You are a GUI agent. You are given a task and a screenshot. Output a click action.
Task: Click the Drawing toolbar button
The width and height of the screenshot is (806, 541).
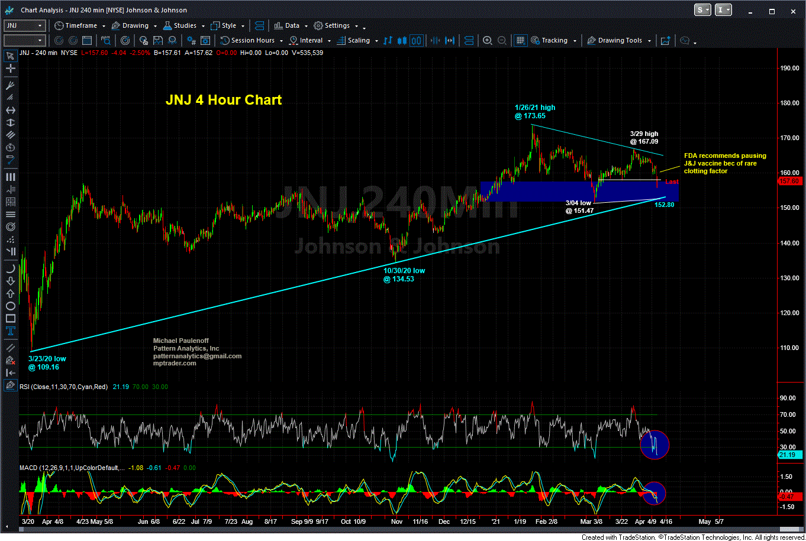pyautogui.click(x=131, y=25)
